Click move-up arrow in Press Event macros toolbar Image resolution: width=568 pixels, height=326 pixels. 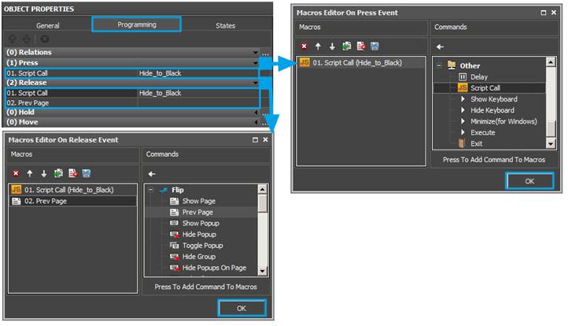318,47
